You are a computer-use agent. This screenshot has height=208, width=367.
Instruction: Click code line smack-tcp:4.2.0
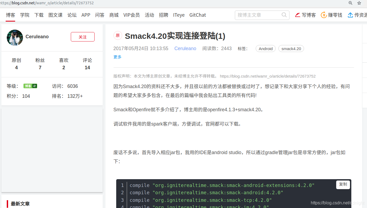201,200
